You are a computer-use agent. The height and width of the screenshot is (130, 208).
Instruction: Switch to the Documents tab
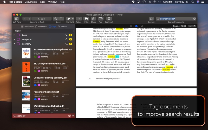click(x=28, y=27)
